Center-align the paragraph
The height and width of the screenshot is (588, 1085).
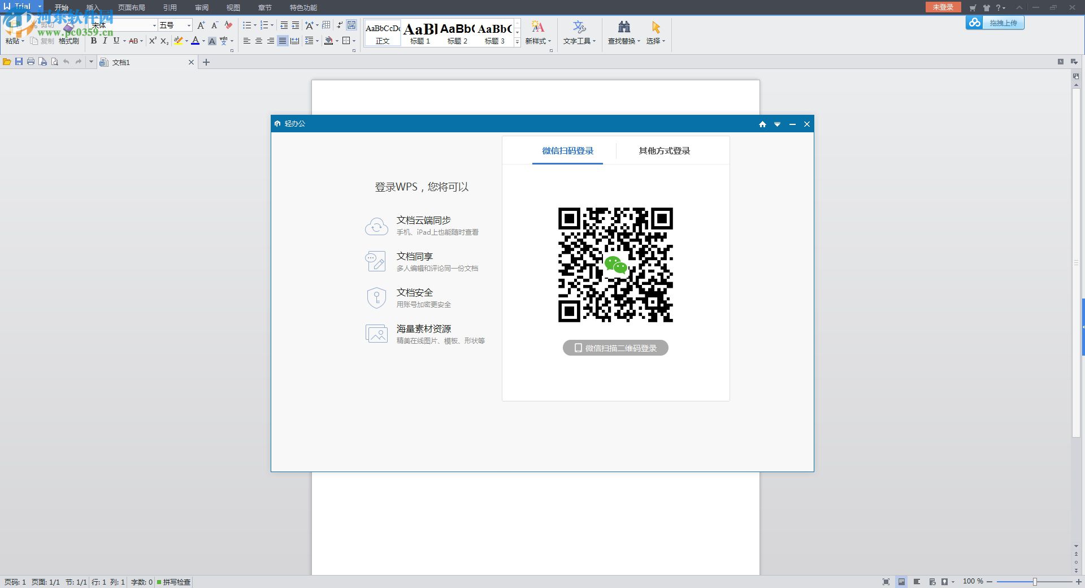(x=259, y=41)
